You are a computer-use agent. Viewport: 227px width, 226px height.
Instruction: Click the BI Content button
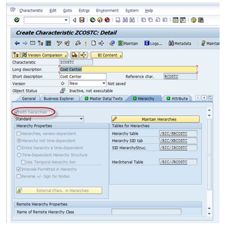106,55
